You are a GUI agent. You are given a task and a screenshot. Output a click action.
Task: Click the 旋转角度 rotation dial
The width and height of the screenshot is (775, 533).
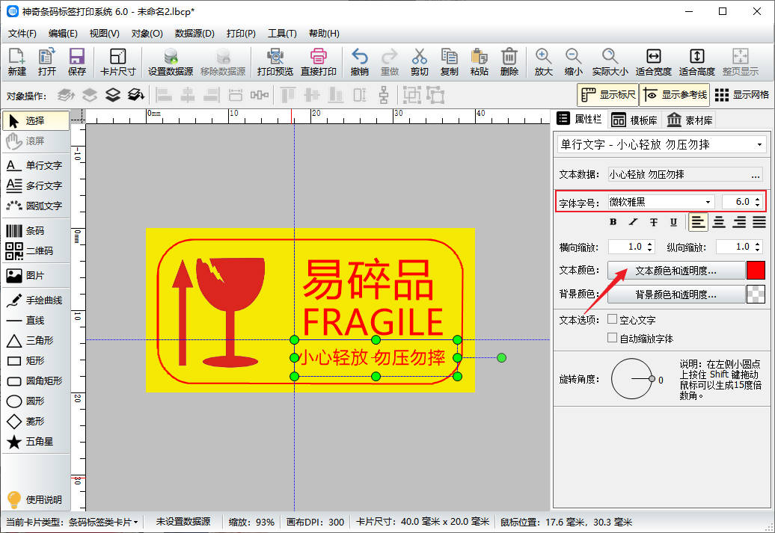click(x=631, y=379)
